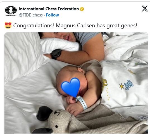Click the yellow sun print beside the elephant

coord(122,86)
